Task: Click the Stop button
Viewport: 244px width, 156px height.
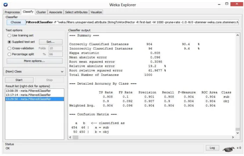Action: tap(49, 80)
